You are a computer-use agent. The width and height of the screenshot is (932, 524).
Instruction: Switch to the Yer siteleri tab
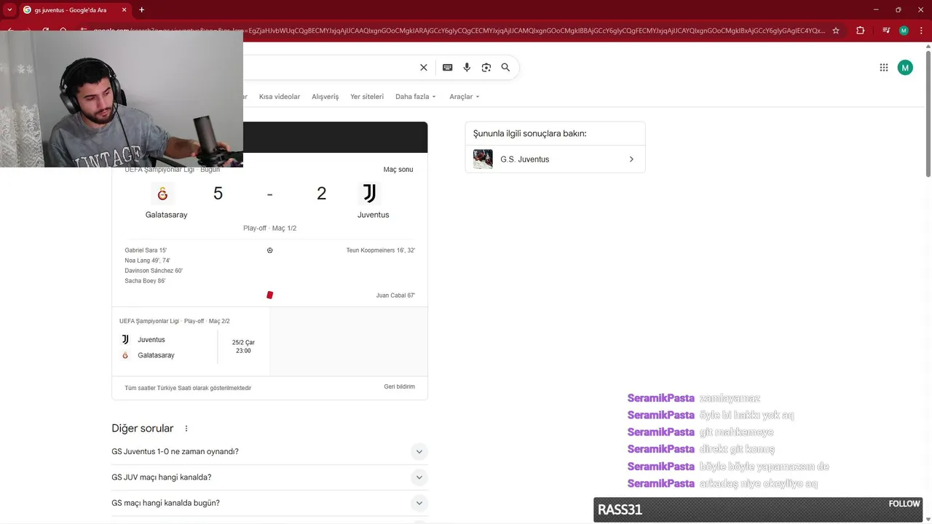coord(367,97)
